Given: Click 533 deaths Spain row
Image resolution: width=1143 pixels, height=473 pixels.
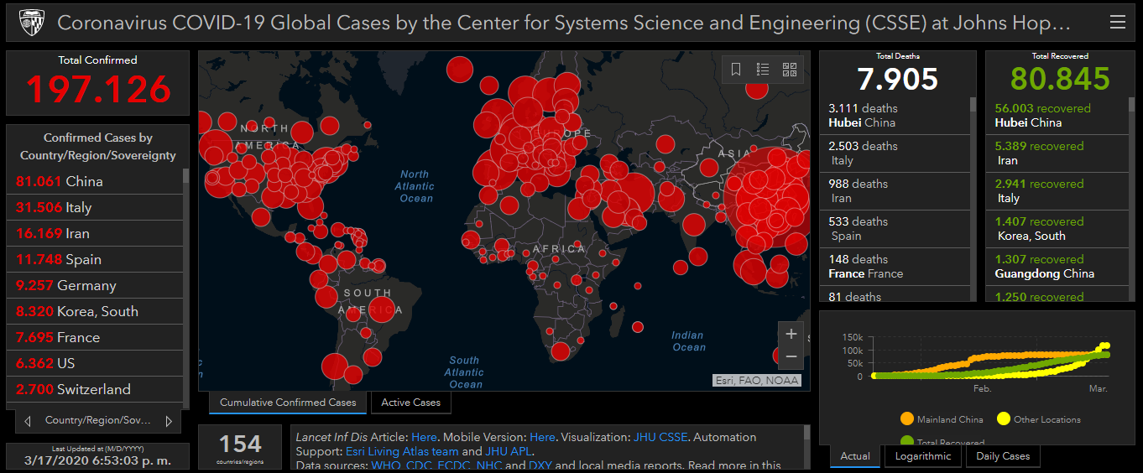Looking at the screenshot, I should (895, 229).
